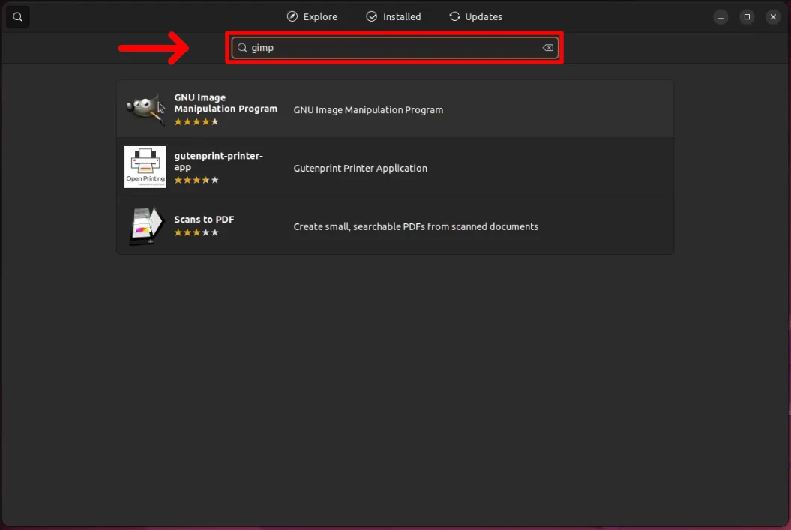Select the Scans to PDF title
This screenshot has height=530, width=791.
[204, 220]
